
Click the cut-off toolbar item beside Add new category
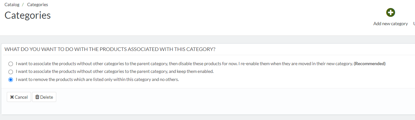pos(414,24)
